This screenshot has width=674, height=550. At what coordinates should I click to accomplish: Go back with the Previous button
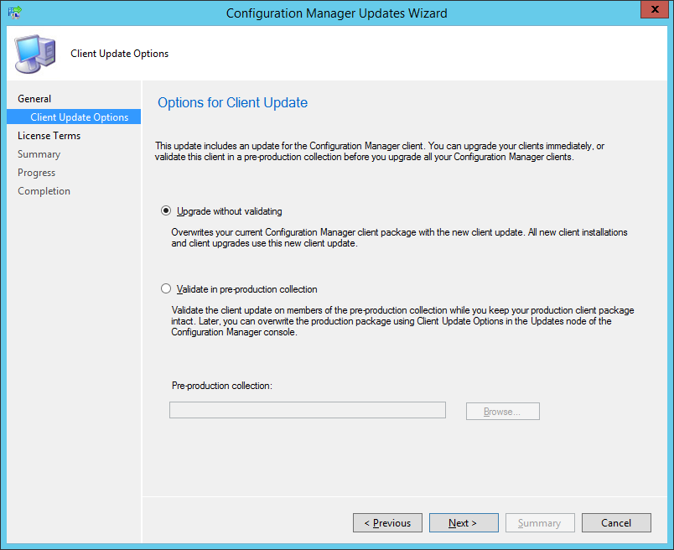(387, 522)
